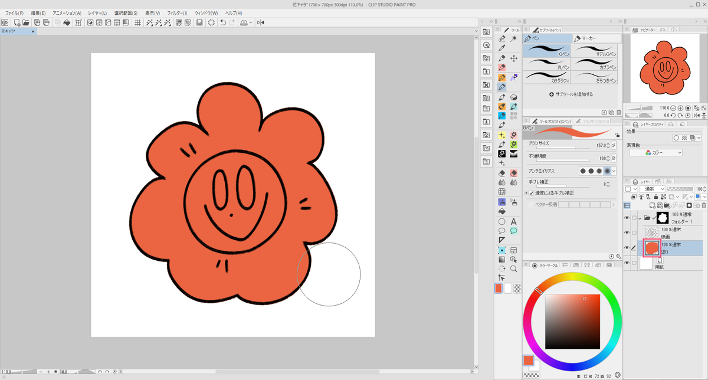Toggle visibility of フォルダー 1 layer folder

point(627,218)
